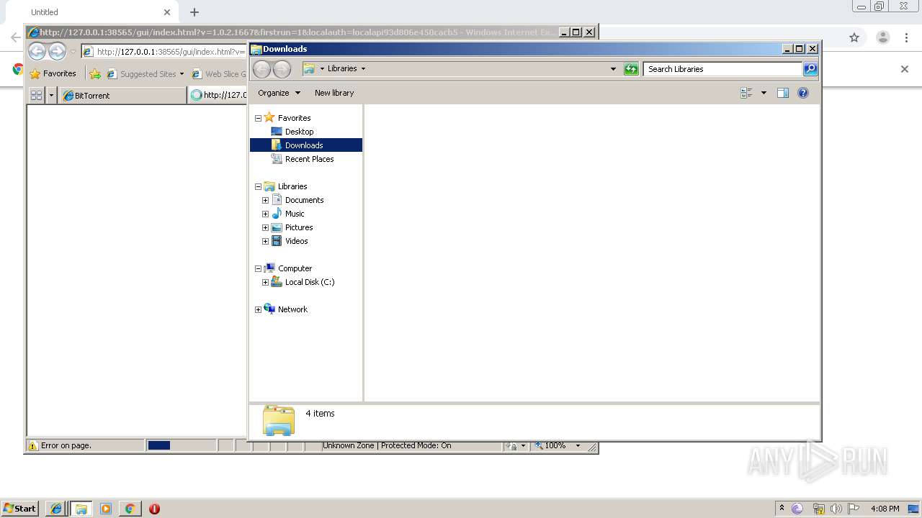Select Local Disk (C:)
922x518 pixels.
click(310, 282)
